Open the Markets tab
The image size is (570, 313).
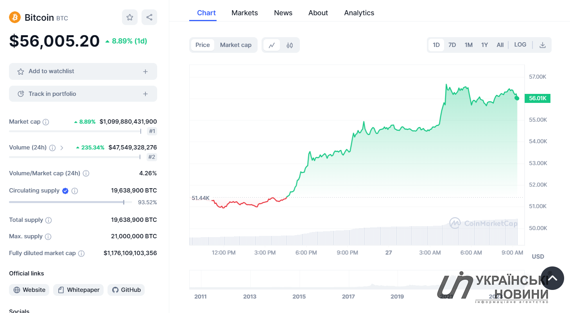coord(245,13)
